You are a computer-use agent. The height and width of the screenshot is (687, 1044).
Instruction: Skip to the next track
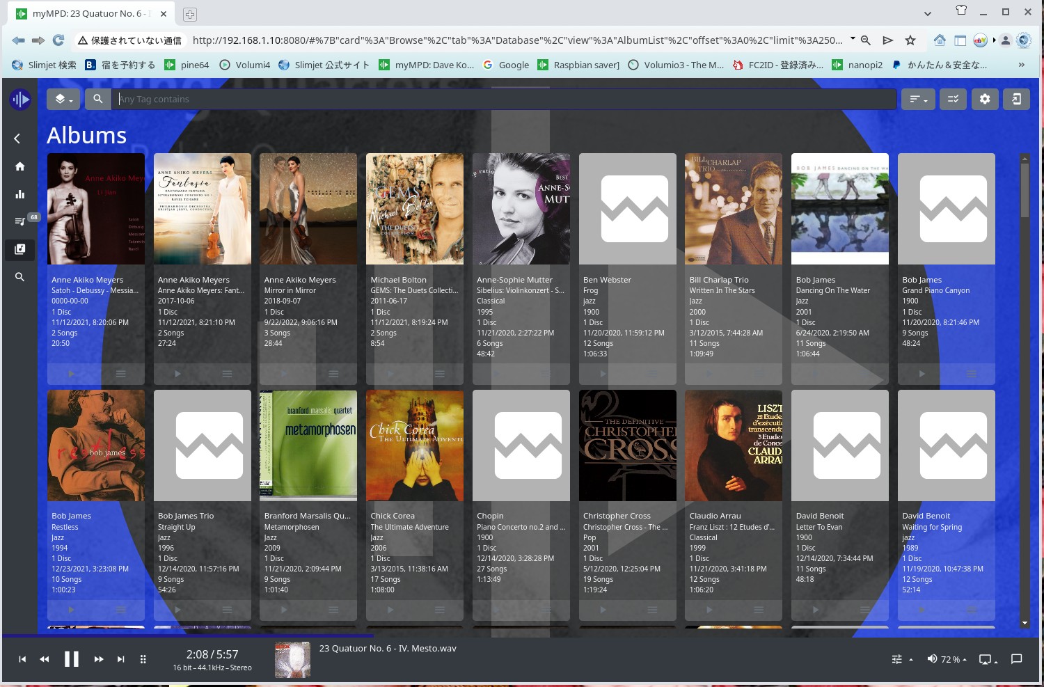(x=120, y=659)
